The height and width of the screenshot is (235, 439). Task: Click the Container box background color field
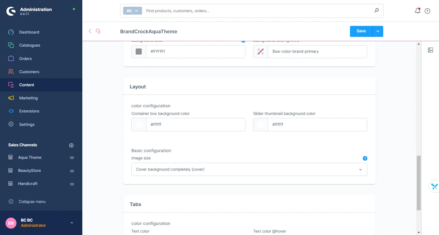(x=195, y=125)
